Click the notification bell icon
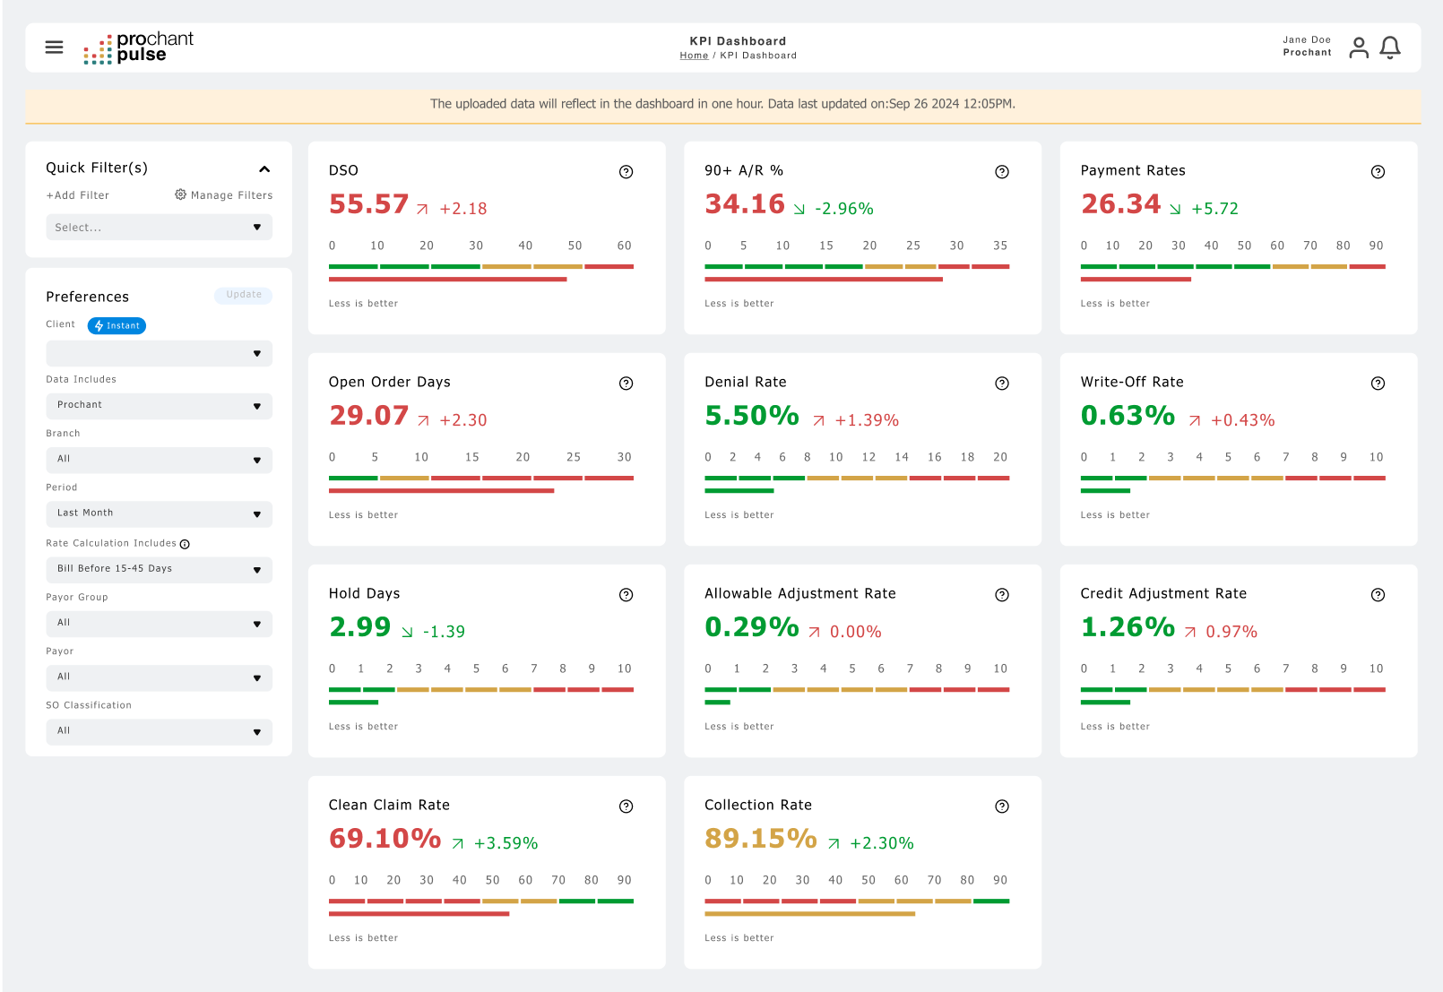The height and width of the screenshot is (992, 1443). pyautogui.click(x=1389, y=47)
